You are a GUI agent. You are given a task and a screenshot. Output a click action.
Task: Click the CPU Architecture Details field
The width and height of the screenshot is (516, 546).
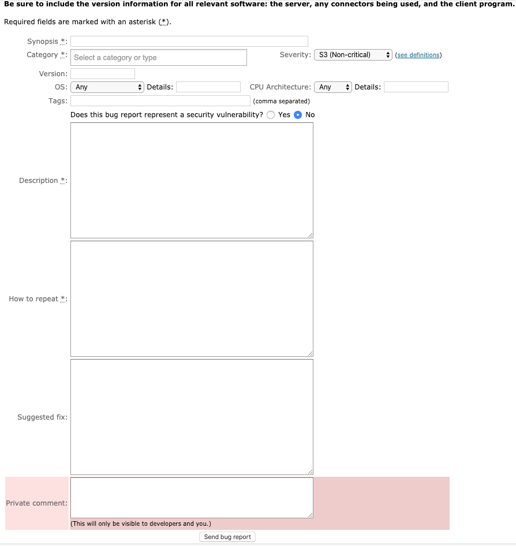coord(416,87)
